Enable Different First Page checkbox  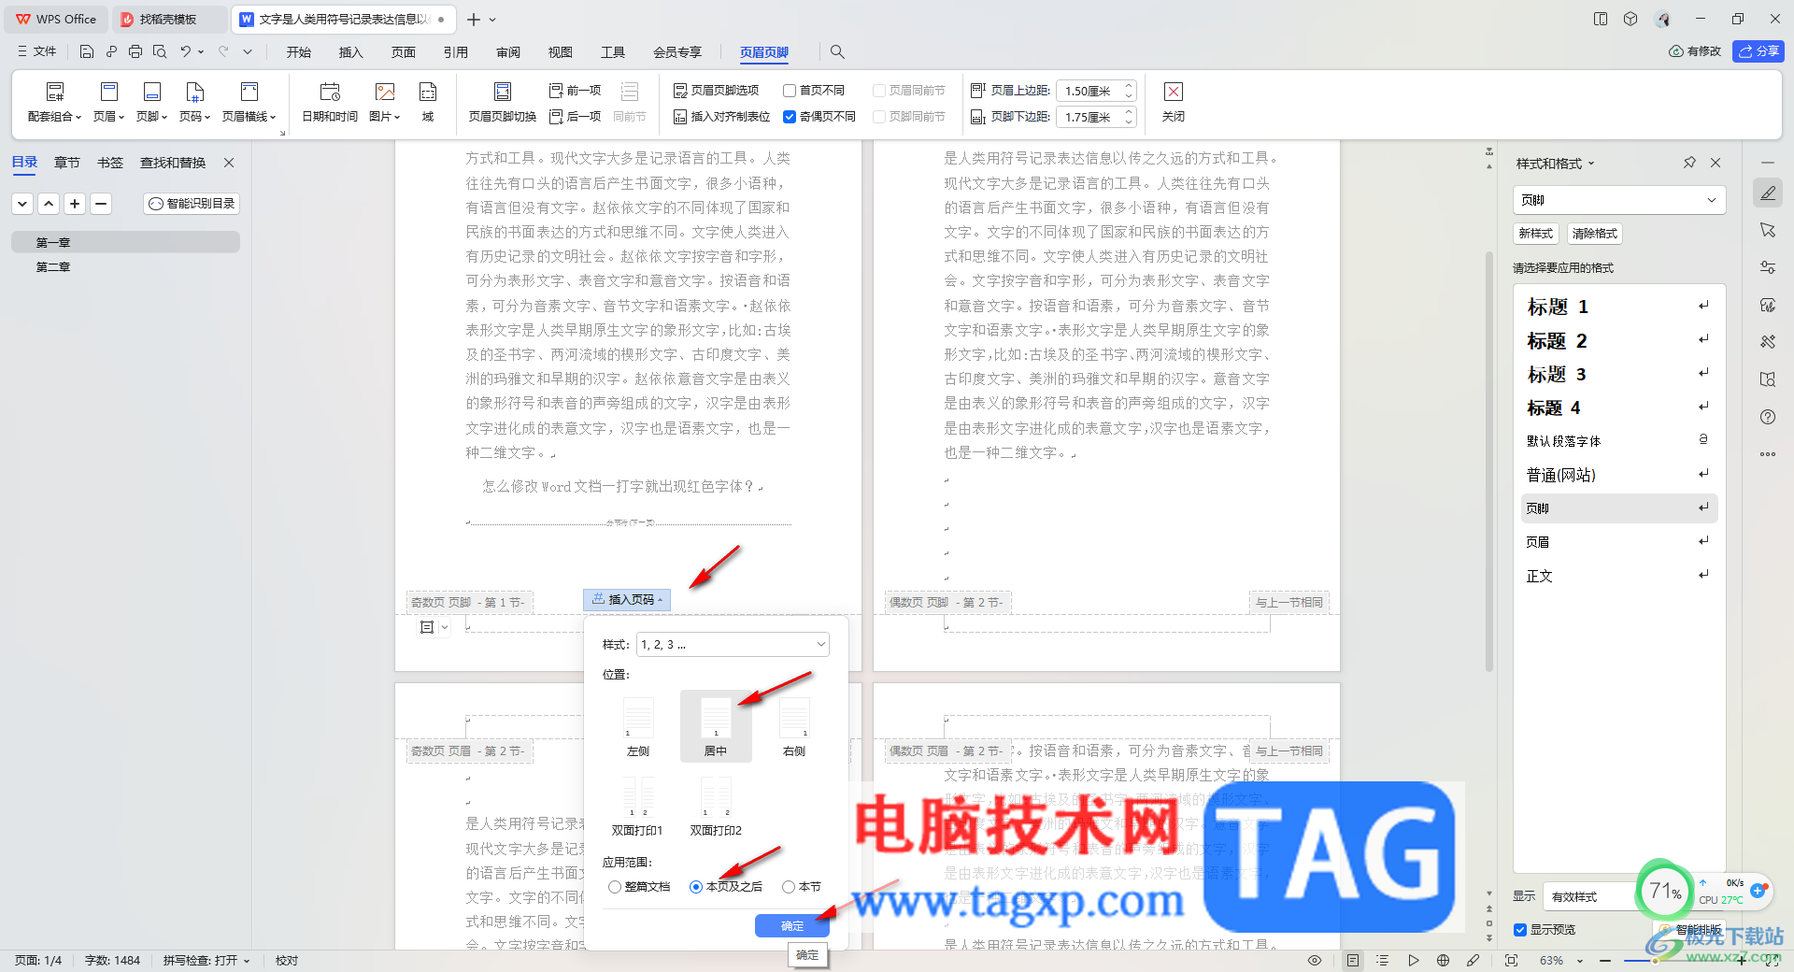[790, 91]
